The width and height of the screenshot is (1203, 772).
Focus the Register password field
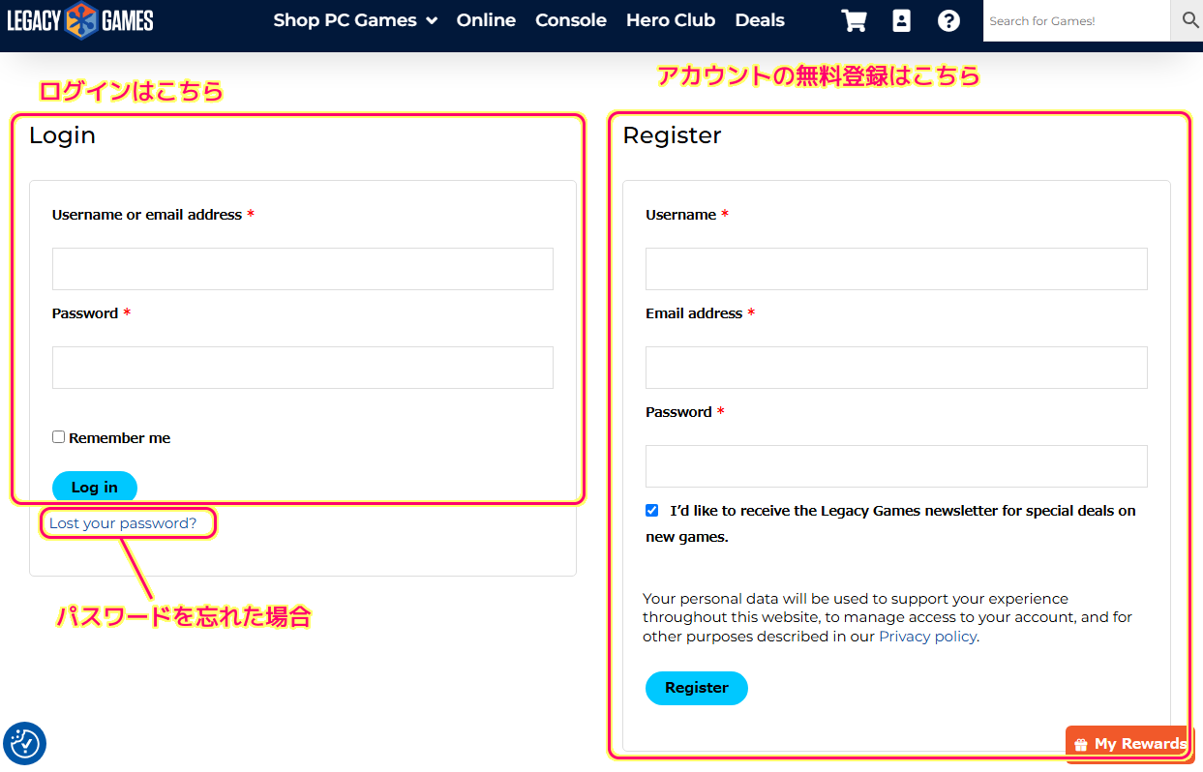(x=896, y=466)
